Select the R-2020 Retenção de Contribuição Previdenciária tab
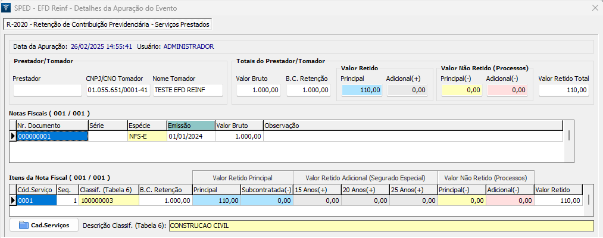This screenshot has height=238, width=603. 108,25
